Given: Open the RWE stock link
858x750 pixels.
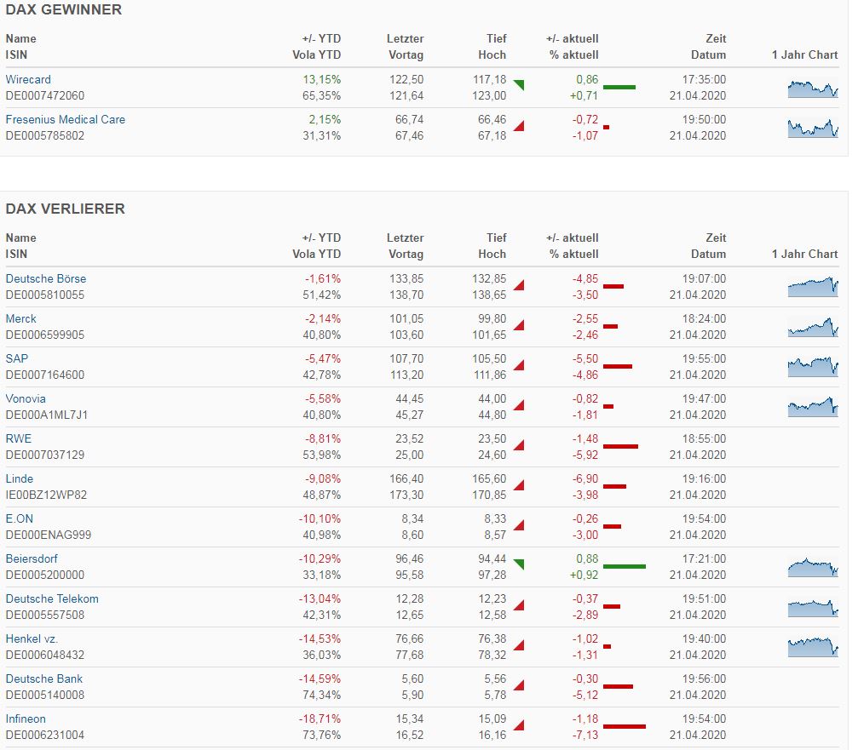Looking at the screenshot, I should click(x=19, y=438).
